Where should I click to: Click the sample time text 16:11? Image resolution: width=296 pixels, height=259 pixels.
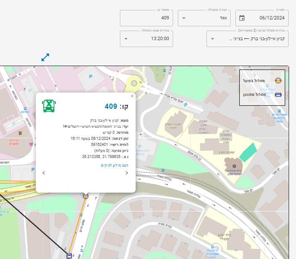click(x=75, y=139)
